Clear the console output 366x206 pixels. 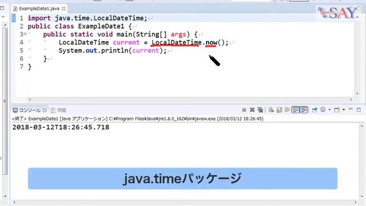(x=271, y=110)
